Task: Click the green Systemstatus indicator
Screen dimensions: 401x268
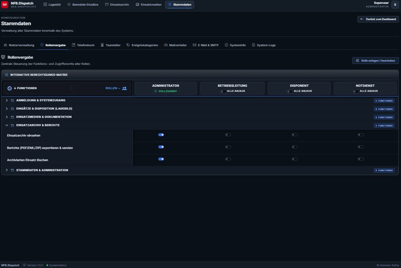Action: point(47,265)
